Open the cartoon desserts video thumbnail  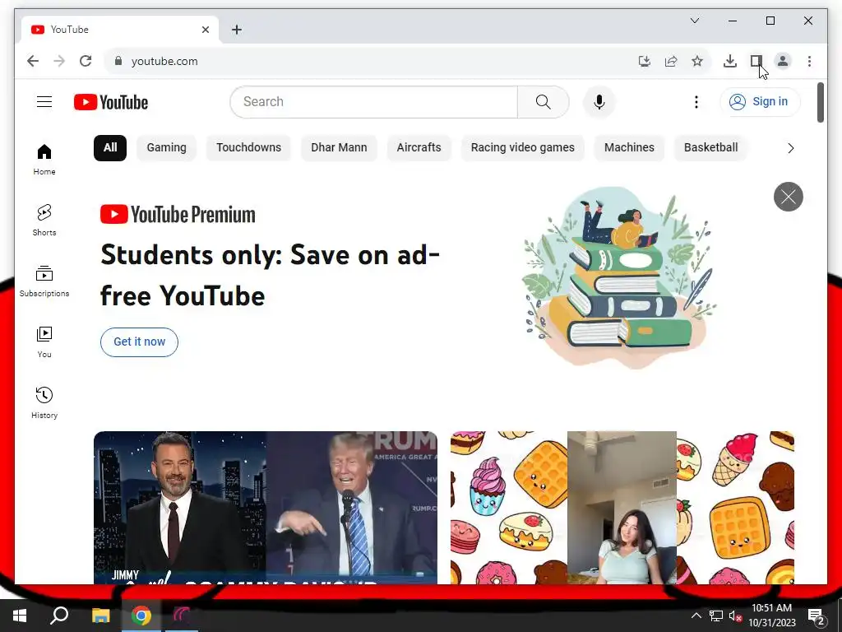[622, 507]
